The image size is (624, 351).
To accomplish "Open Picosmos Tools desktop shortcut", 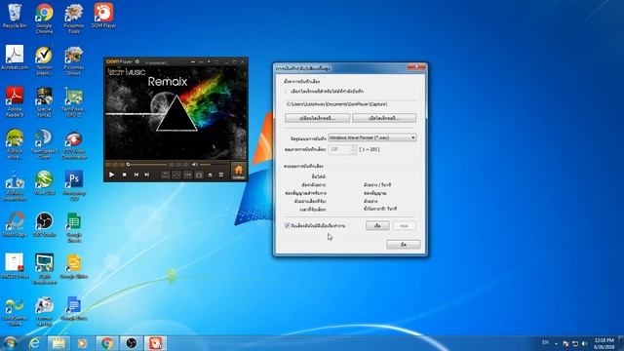I will point(74,19).
